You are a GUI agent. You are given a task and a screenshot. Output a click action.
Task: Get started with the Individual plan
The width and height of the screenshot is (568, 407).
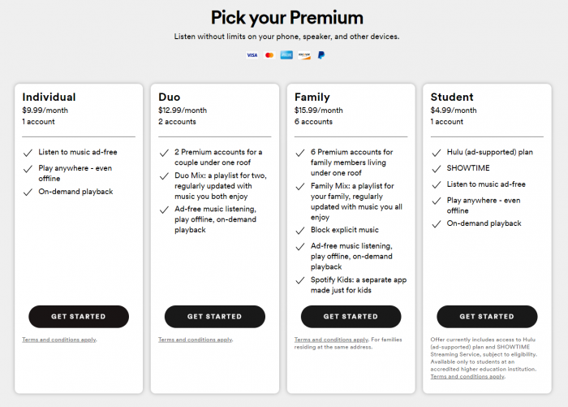click(x=79, y=316)
